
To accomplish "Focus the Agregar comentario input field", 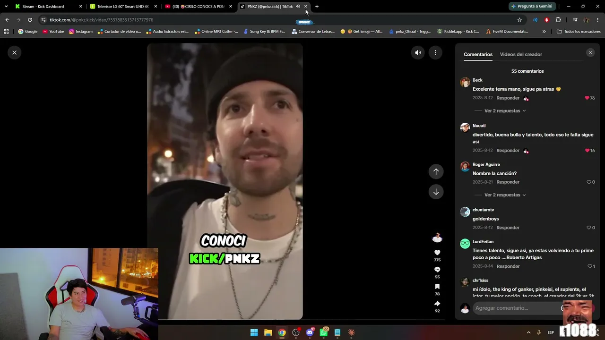I will tap(516, 308).
